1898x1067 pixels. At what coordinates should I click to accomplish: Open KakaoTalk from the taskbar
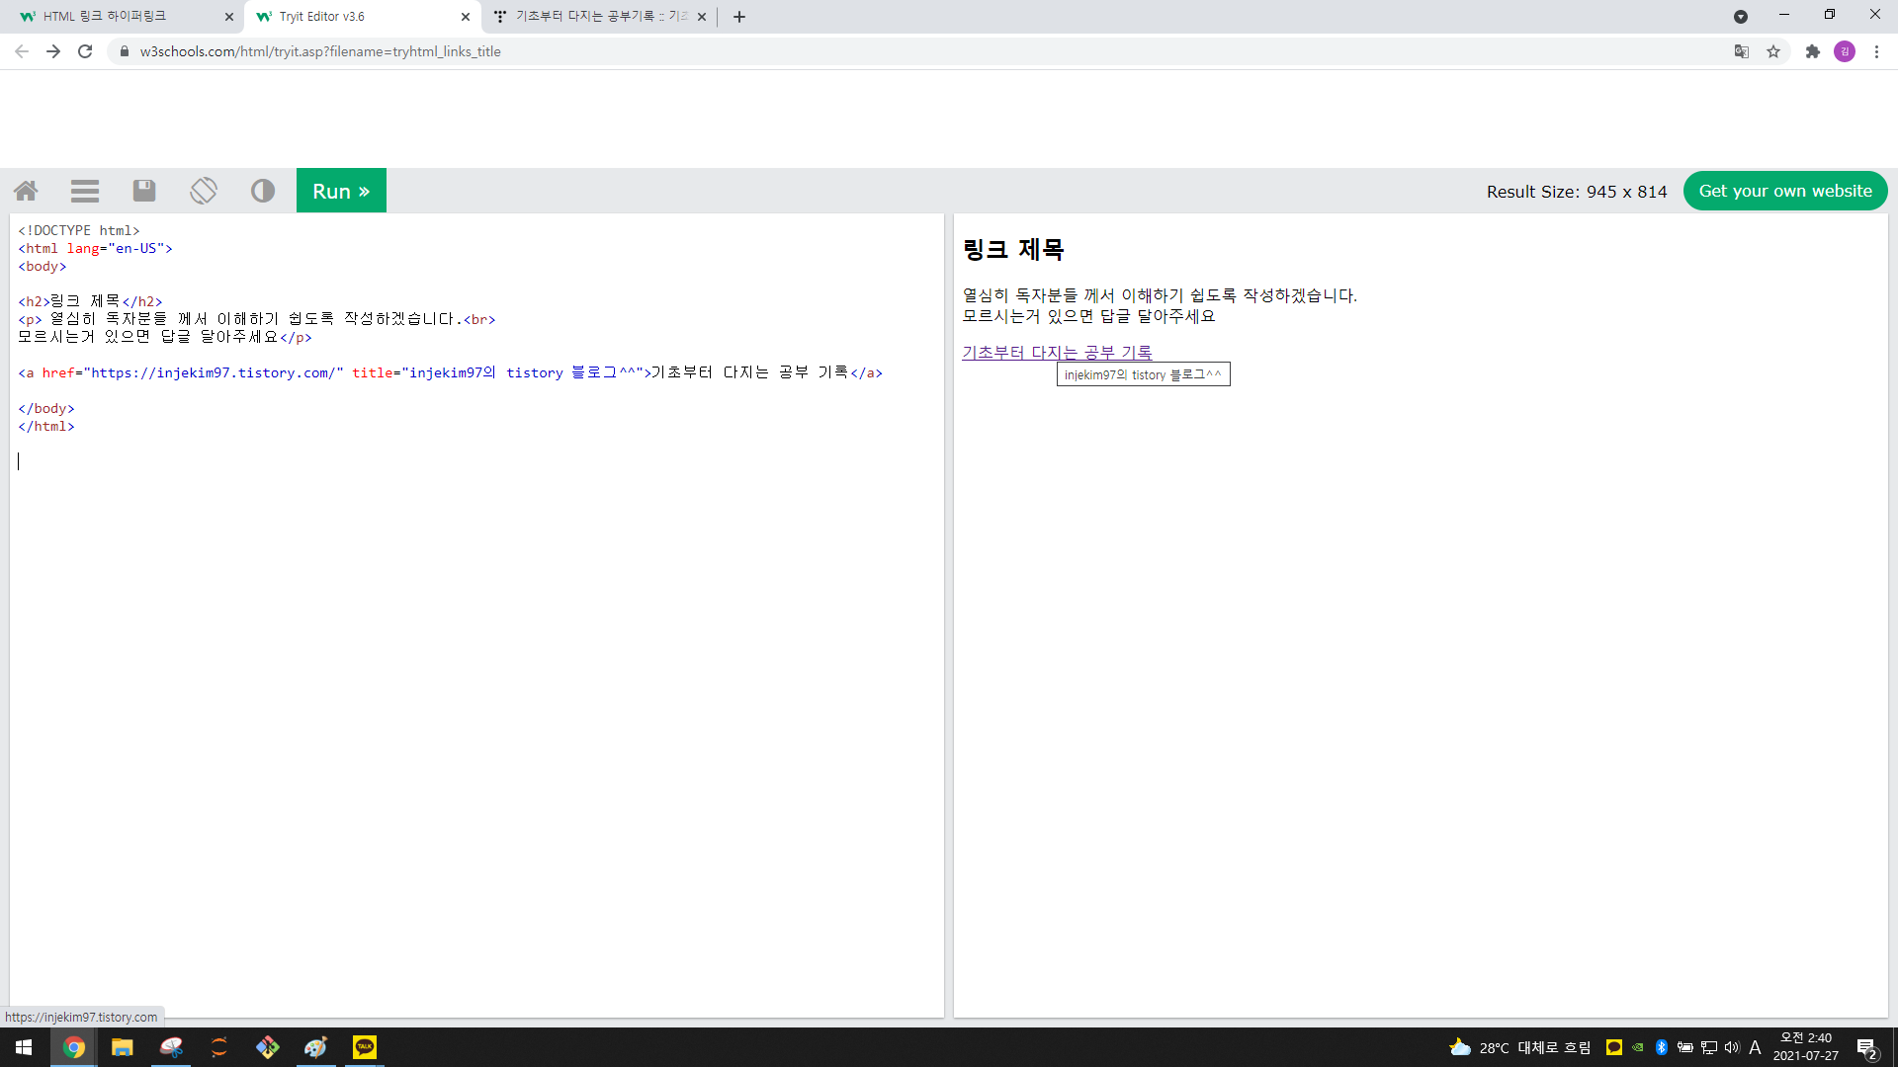pyautogui.click(x=365, y=1047)
